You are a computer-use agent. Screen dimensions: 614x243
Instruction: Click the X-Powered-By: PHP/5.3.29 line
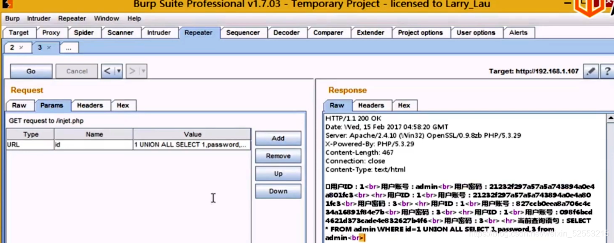point(370,144)
